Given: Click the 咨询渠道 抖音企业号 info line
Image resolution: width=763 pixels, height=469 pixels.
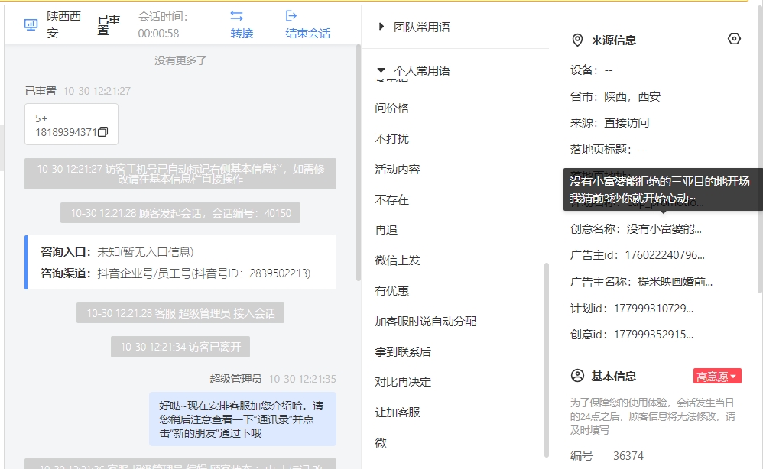Looking at the screenshot, I should (176, 273).
